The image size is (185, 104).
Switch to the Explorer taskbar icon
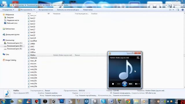click(x=136, y=101)
